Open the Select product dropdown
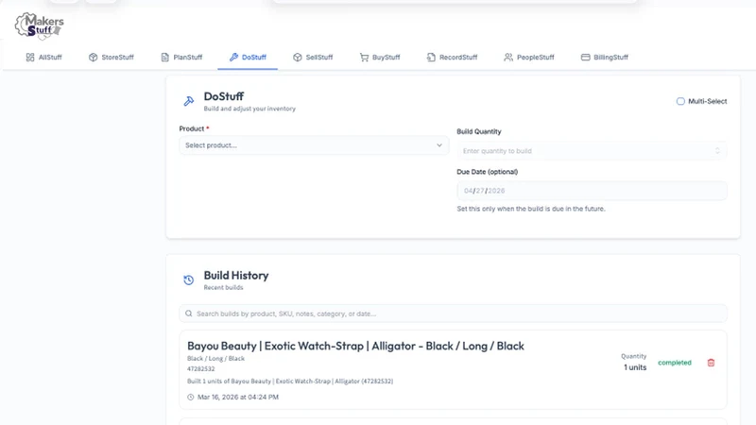This screenshot has width=756, height=425. pyautogui.click(x=314, y=145)
